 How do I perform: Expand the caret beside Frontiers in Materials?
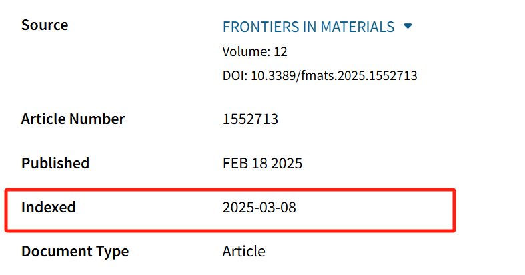tap(408, 27)
